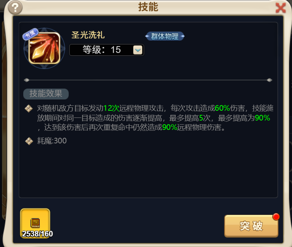The height and width of the screenshot is (247, 292).
Task: Expand the level dropdown arrow
Action: [138, 50]
